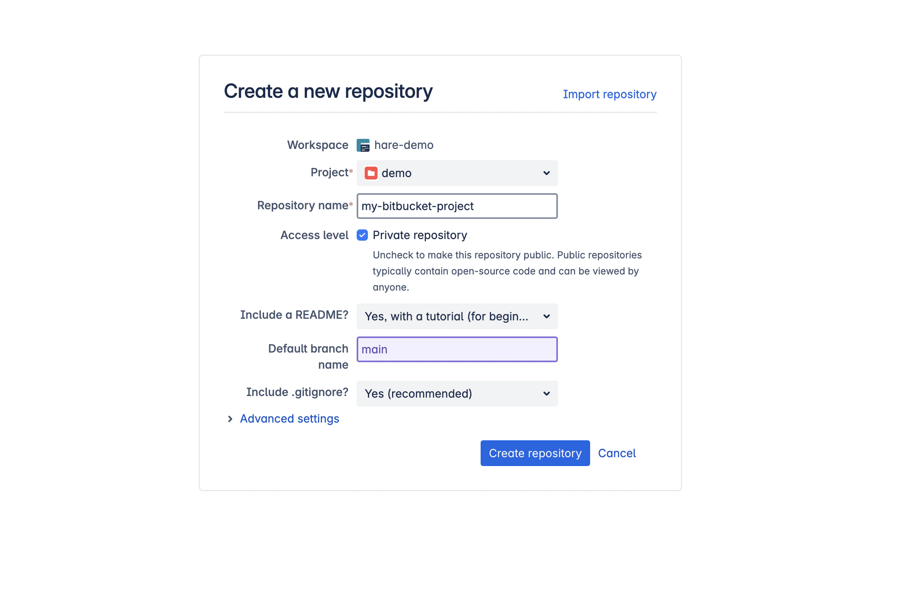Click the hare-demo workspace name
This screenshot has height=590, width=921.
pyautogui.click(x=404, y=145)
